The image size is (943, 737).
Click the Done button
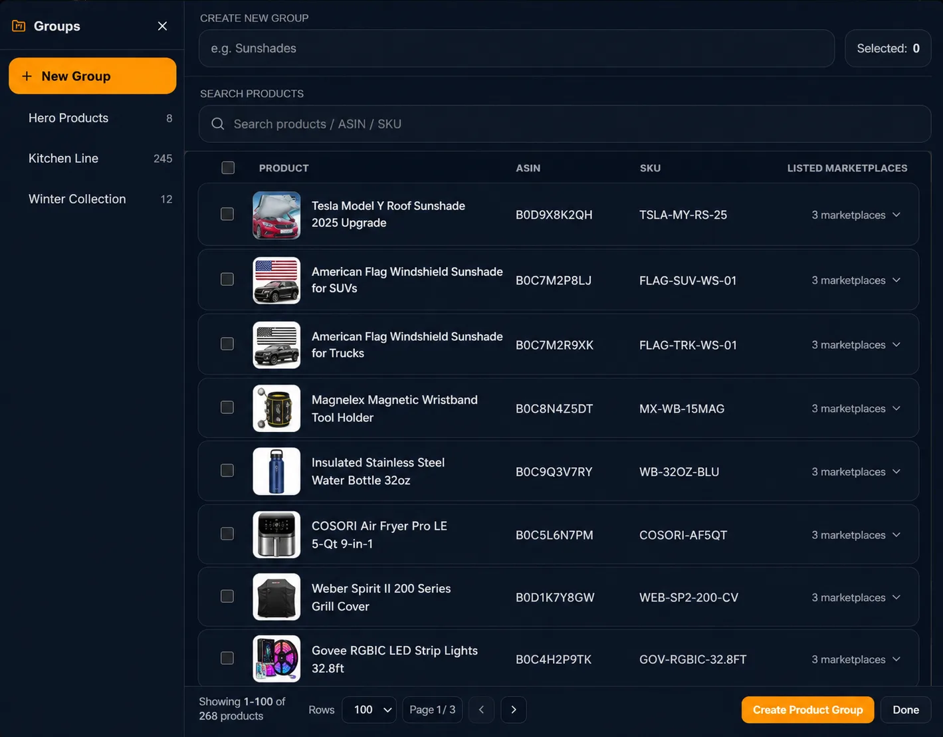[x=906, y=710]
